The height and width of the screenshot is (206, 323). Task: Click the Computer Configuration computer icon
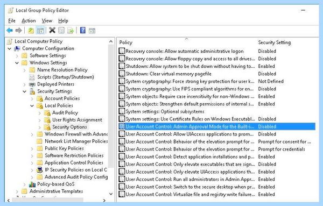(x=17, y=48)
